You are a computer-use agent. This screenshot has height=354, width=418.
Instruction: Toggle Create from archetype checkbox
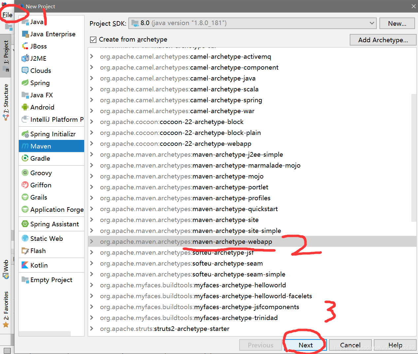point(93,40)
